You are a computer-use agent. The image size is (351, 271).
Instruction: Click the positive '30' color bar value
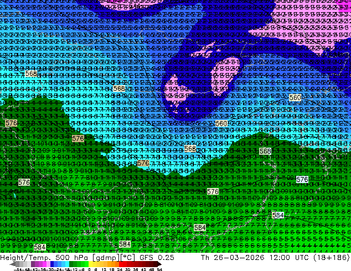[127, 270]
